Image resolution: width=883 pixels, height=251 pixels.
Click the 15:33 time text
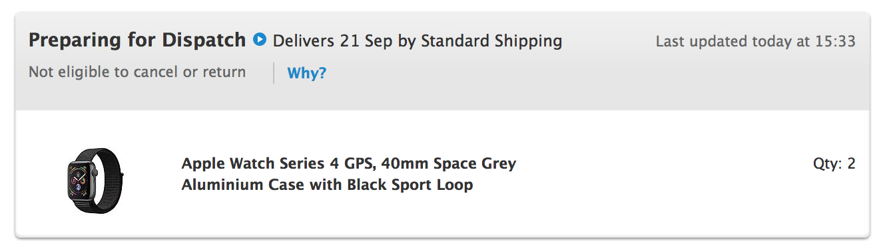(835, 41)
